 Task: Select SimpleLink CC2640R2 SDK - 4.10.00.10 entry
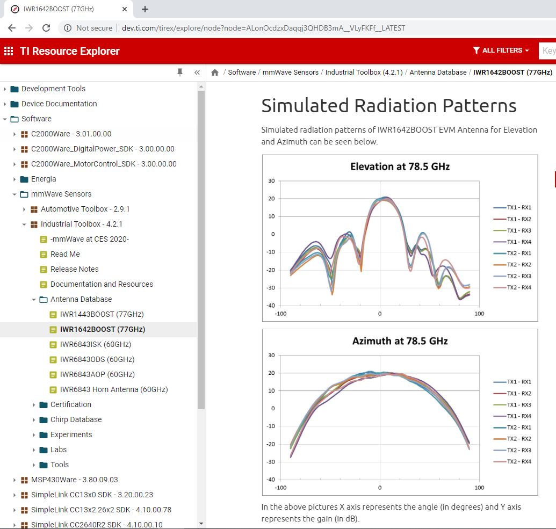click(x=97, y=525)
